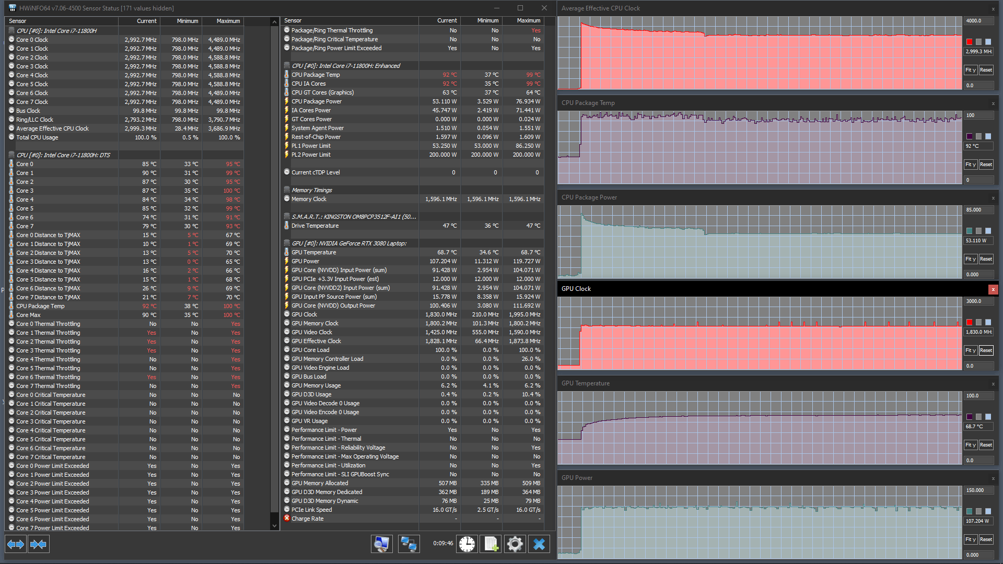The height and width of the screenshot is (564, 1003).
Task: Close the CPU Package Temp graph
Action: click(x=993, y=103)
